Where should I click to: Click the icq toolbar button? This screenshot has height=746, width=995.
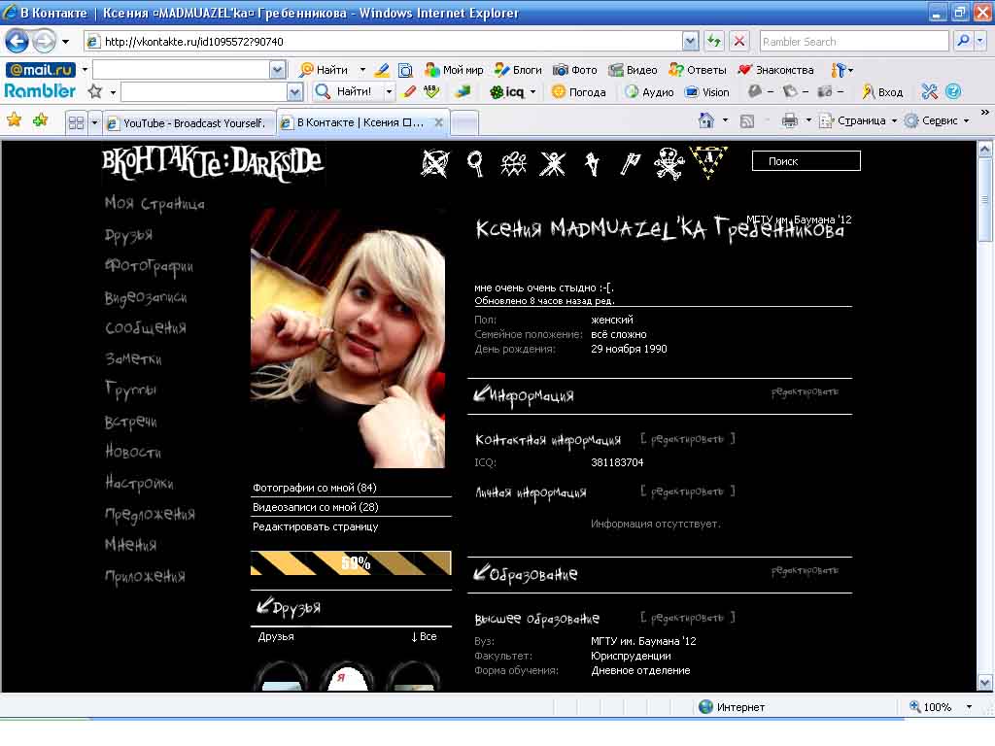pyautogui.click(x=506, y=92)
